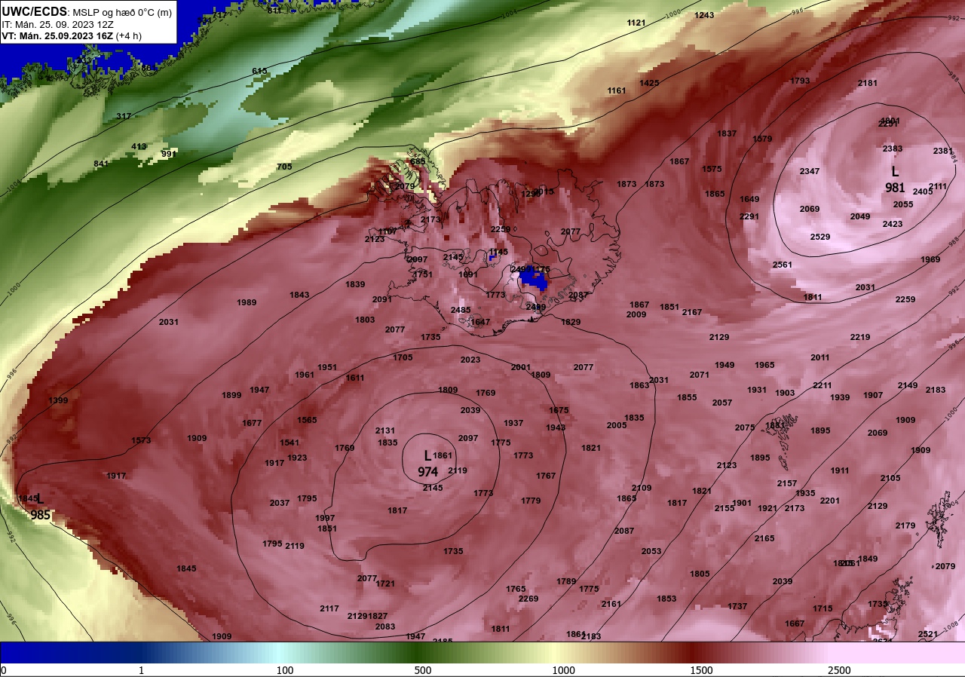This screenshot has height=677, width=965.
Task: Click the height value 2005
Action: pos(617,425)
